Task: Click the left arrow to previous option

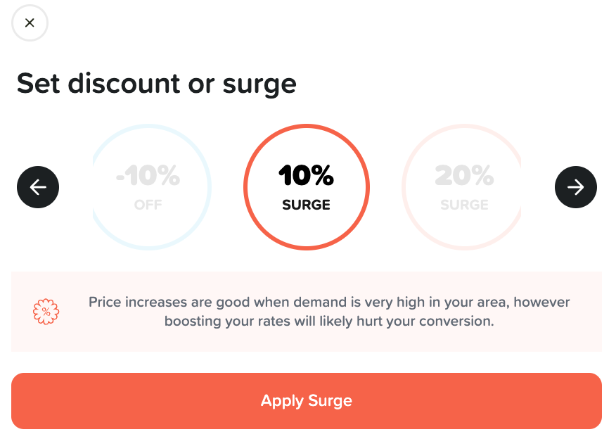Action: (x=38, y=187)
